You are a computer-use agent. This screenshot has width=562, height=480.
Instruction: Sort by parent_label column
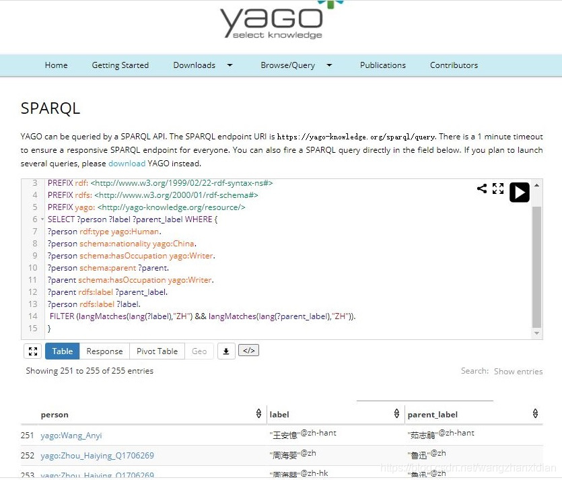coord(535,413)
